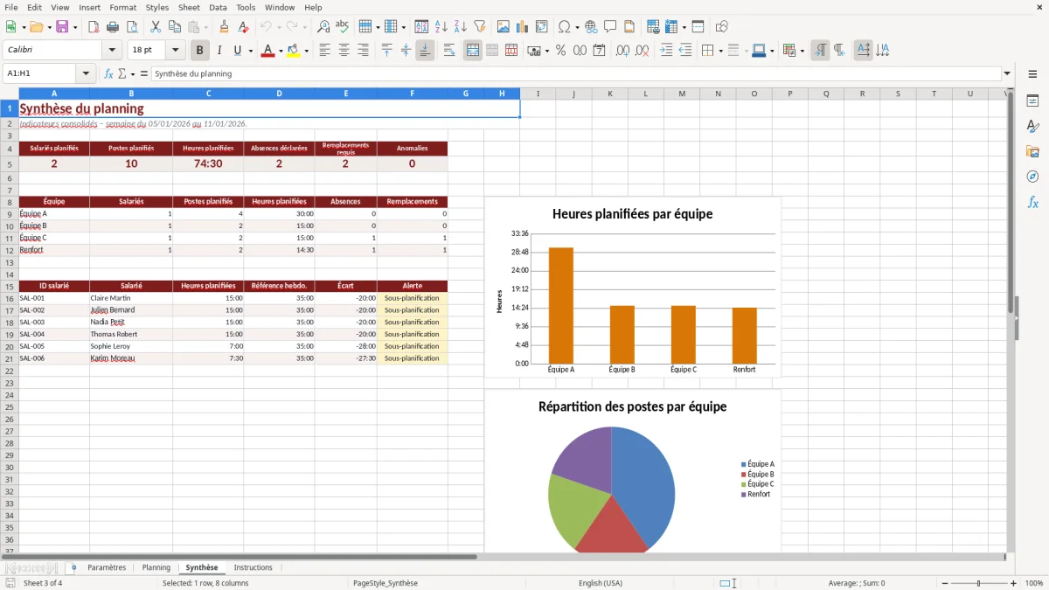
Task: Click the Cut scissors icon
Action: [156, 27]
